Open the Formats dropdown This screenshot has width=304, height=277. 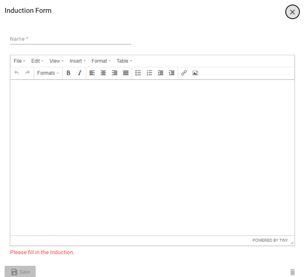[x=48, y=73]
